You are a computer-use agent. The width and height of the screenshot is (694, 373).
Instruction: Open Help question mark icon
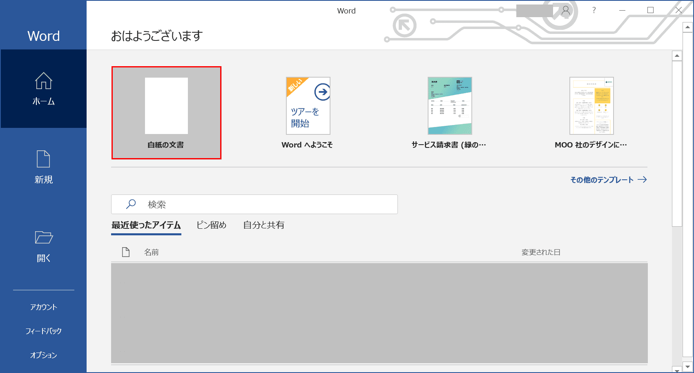click(594, 10)
